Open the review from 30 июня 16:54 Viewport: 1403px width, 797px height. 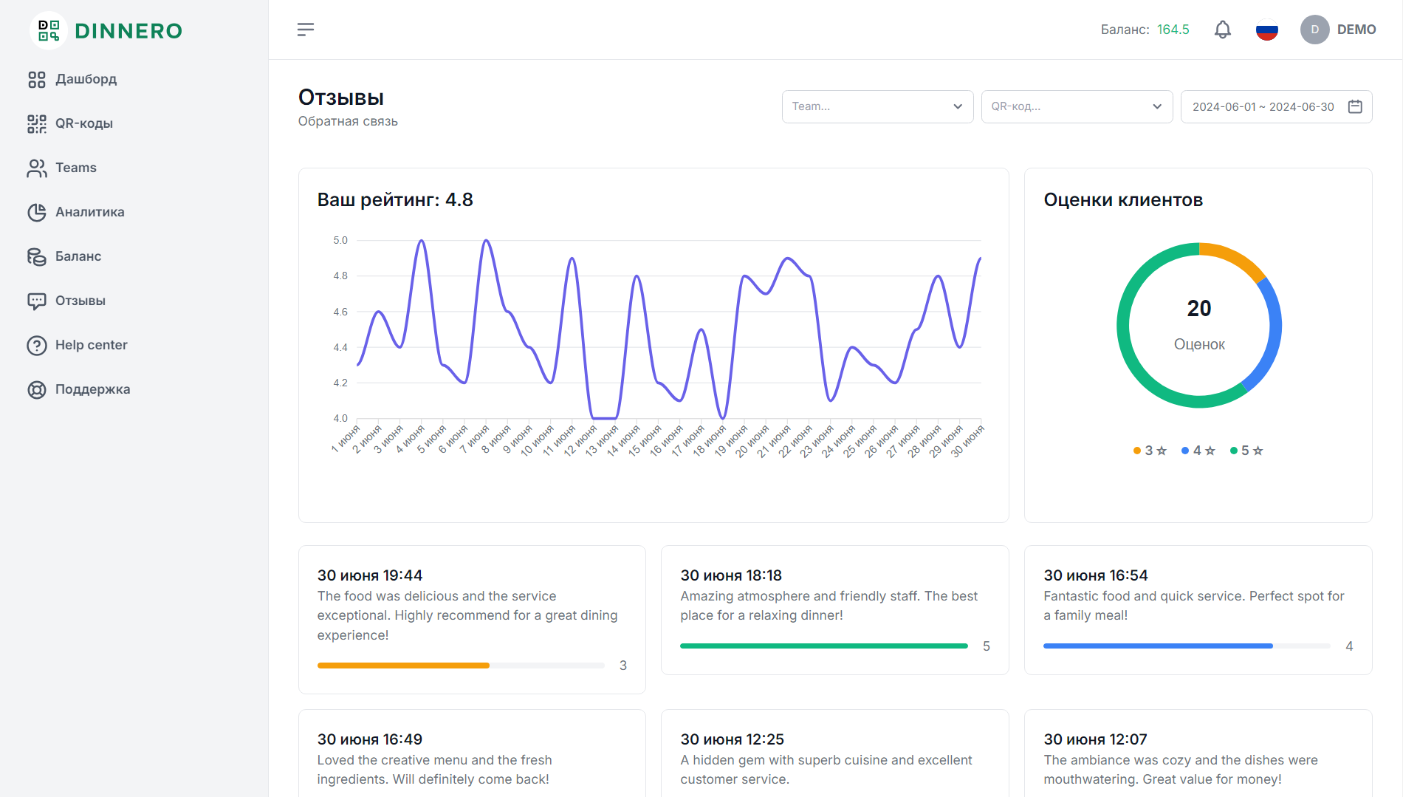(x=1198, y=610)
